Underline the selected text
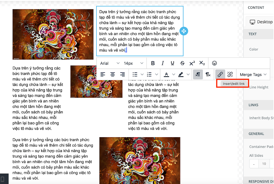This screenshot has height=184, width=274. 172,63
